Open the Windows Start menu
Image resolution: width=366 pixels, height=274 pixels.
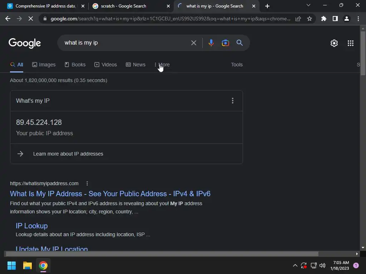click(11, 265)
